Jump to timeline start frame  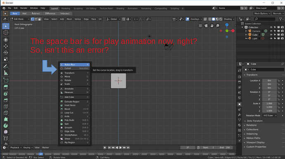(109, 147)
